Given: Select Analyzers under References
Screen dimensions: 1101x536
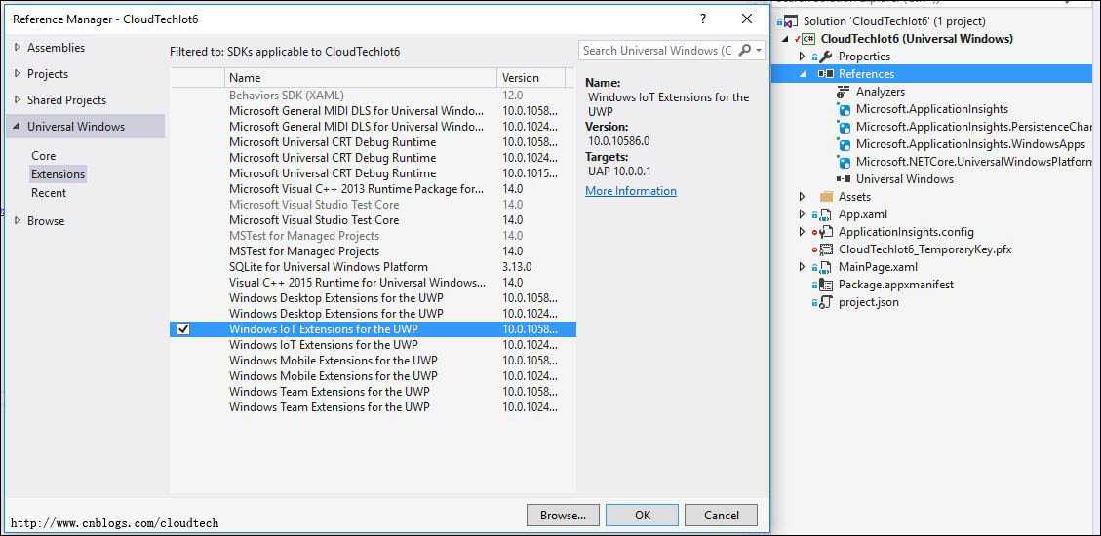Looking at the screenshot, I should (880, 92).
